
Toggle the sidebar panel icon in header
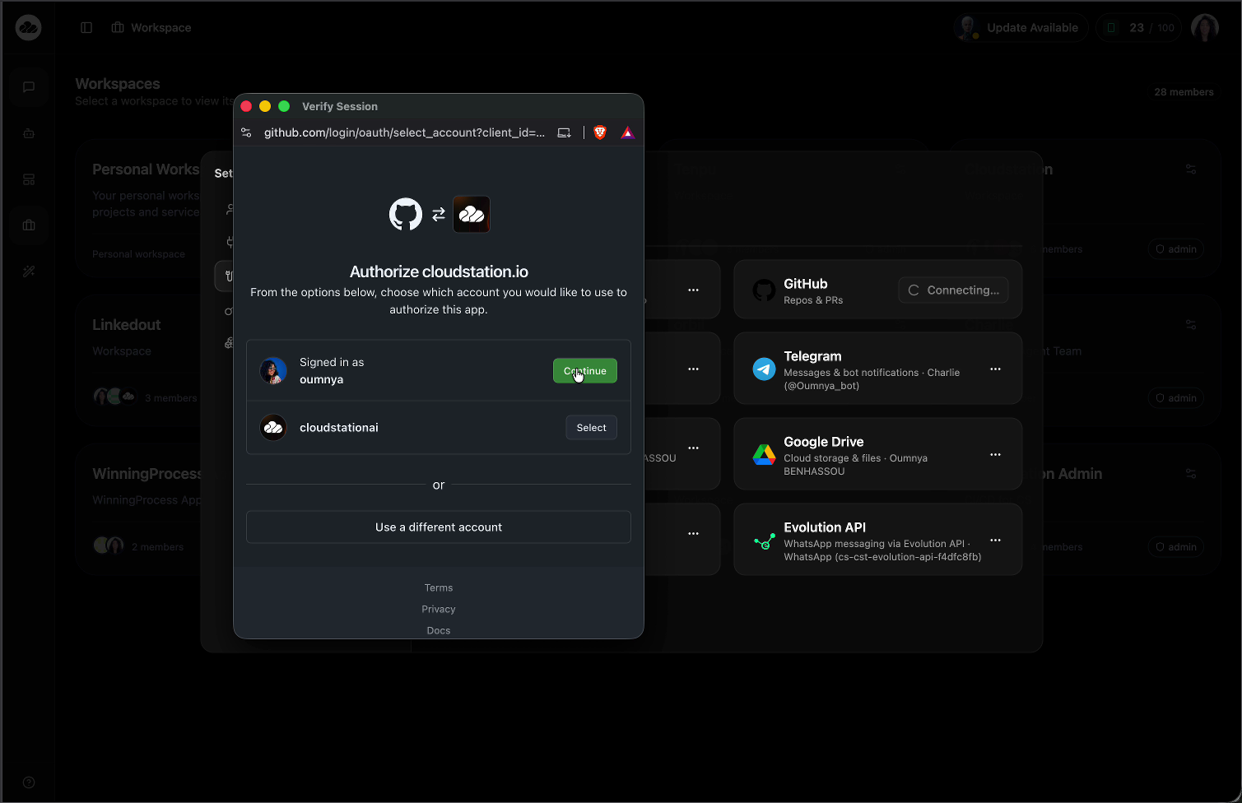pos(86,27)
